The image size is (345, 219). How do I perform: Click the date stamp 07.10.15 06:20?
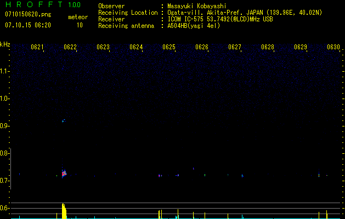[28, 25]
